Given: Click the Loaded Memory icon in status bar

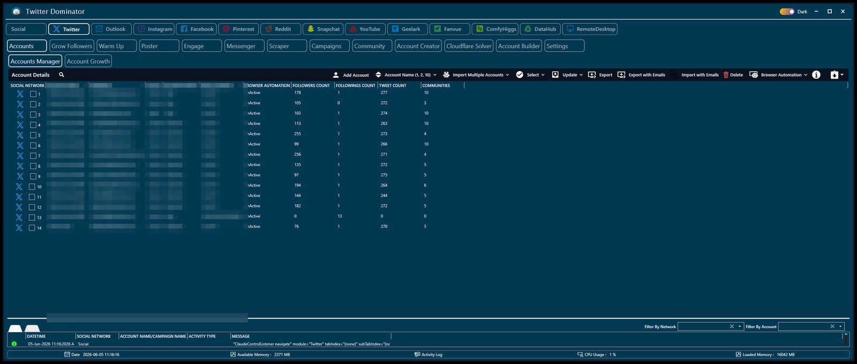Looking at the screenshot, I should coord(738,354).
